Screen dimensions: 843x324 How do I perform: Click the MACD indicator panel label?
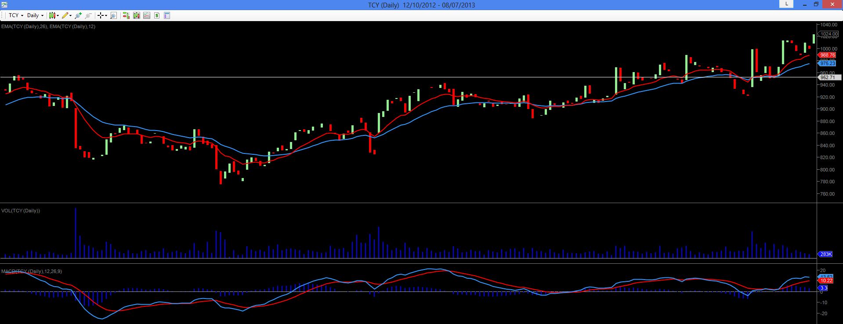click(x=32, y=271)
